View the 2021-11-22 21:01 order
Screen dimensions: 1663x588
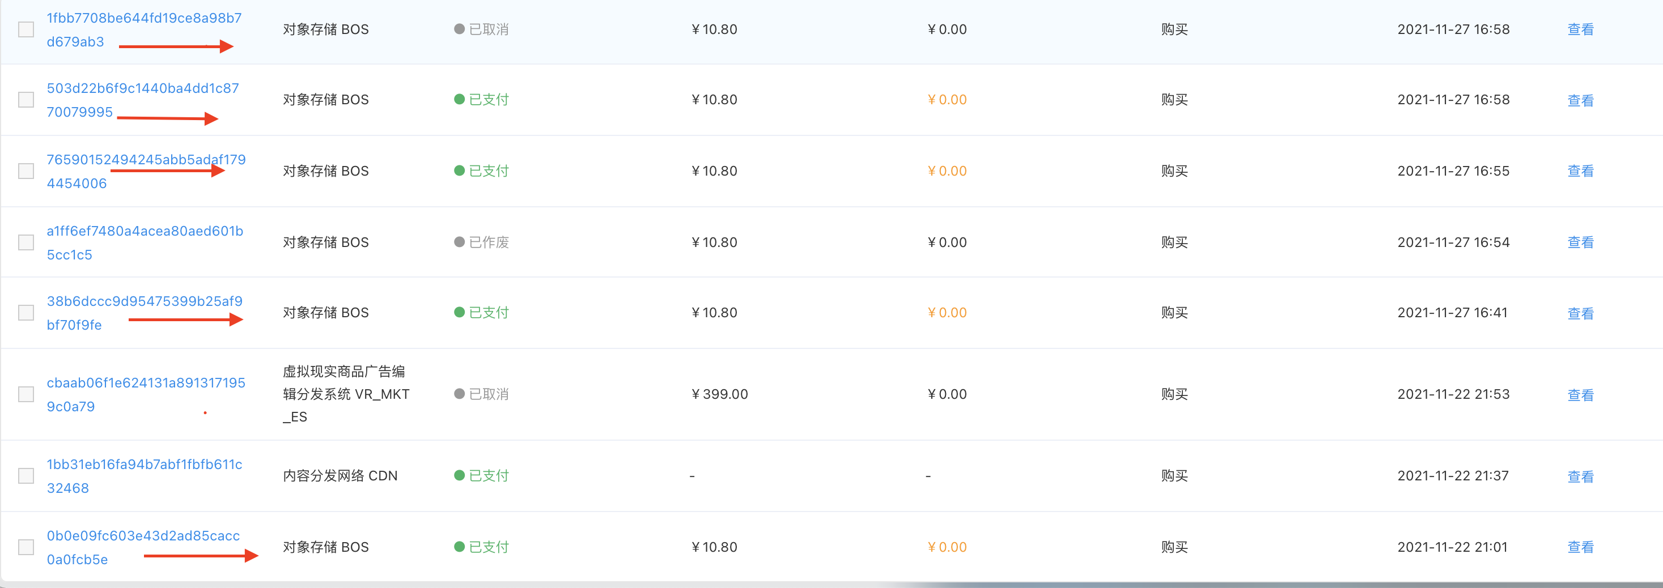click(1580, 547)
